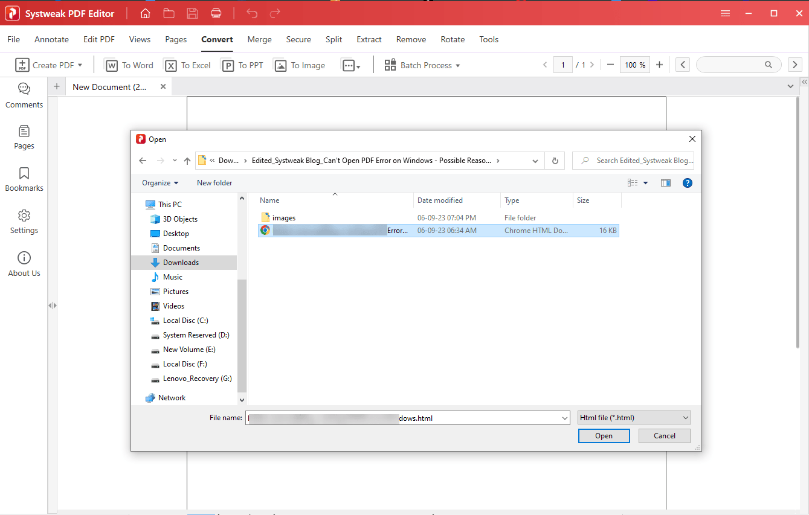The width and height of the screenshot is (809, 515).
Task: Convert To Image
Action: (300, 65)
